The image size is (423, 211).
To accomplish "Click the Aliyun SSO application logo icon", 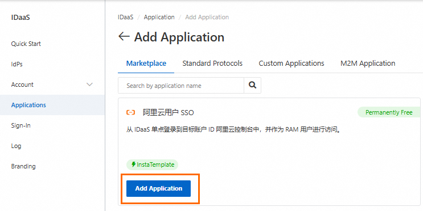I will (130, 113).
